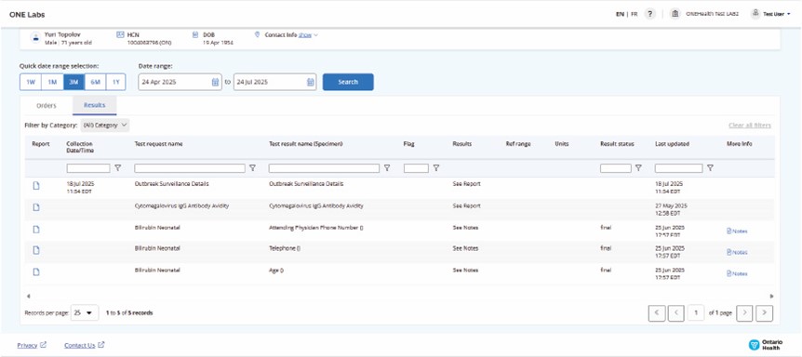802x357 pixels.
Task: Click filter icon for Flag column
Action: coord(436,168)
